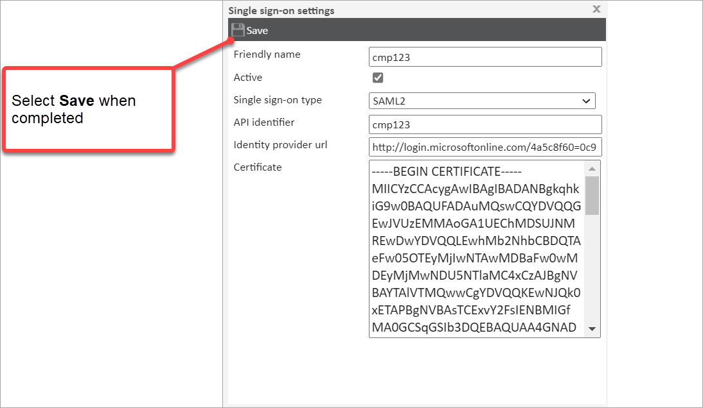Click the Identity provider url field

pyautogui.click(x=485, y=147)
